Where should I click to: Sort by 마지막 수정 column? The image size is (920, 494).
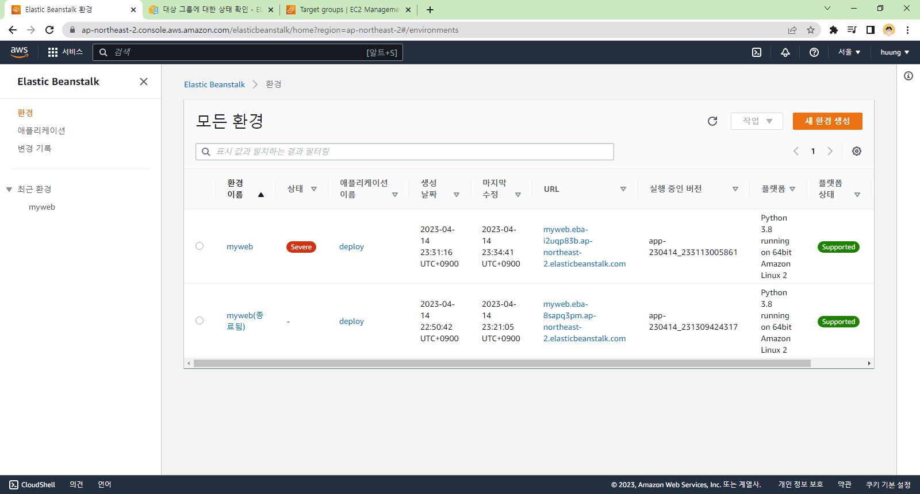[518, 195]
